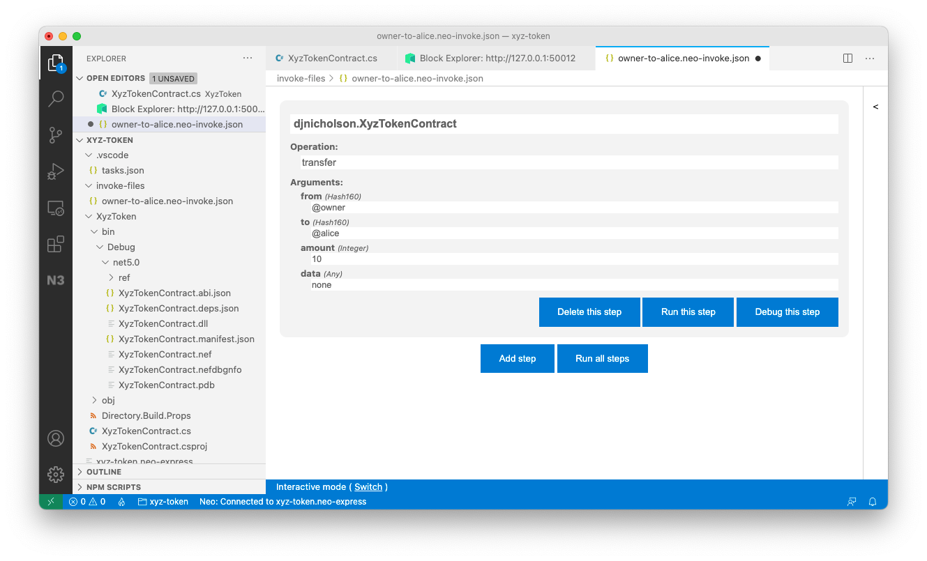Edit the from argument @owner

(x=575, y=208)
